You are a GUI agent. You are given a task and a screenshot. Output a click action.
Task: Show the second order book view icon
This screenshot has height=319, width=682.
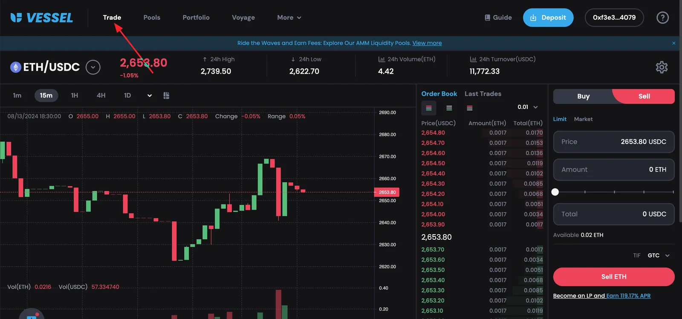click(449, 108)
